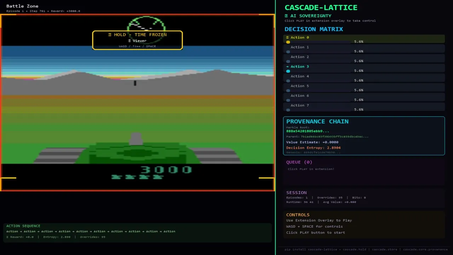Click the DECISION MATRIX heading
Viewport: 453px width, 255px height.
314,29
